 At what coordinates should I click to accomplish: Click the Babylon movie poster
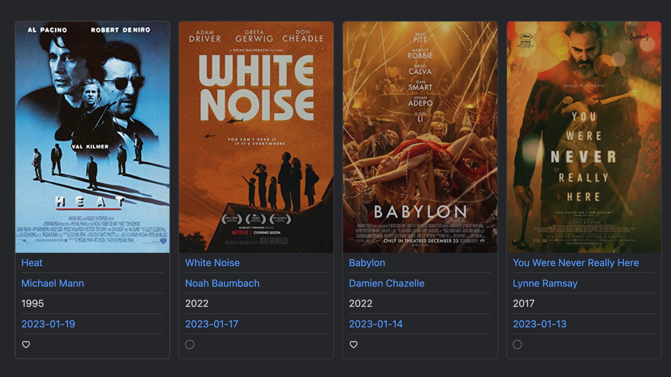(420, 137)
